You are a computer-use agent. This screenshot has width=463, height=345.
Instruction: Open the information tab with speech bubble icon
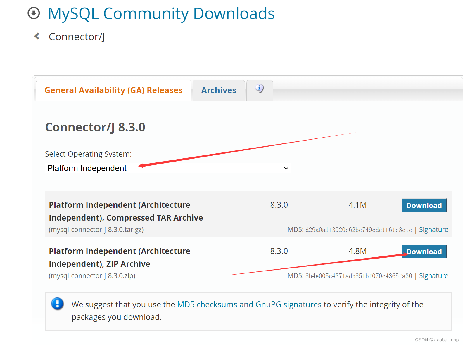tap(260, 90)
